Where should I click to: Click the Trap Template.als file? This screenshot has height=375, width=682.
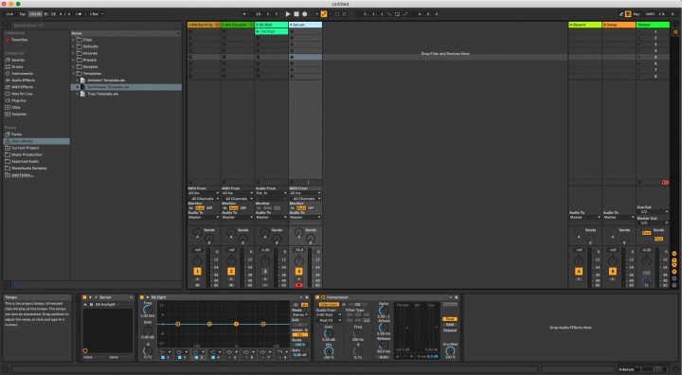(x=102, y=94)
